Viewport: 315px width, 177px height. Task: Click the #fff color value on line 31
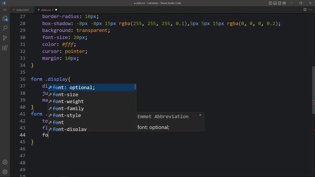point(68,44)
